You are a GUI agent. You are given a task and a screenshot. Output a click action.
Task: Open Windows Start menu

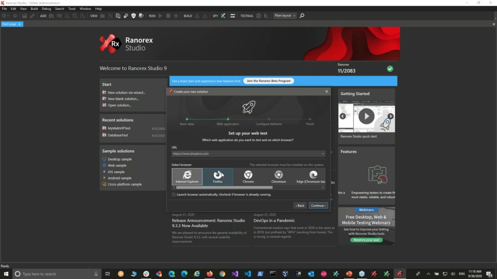click(x=6, y=274)
